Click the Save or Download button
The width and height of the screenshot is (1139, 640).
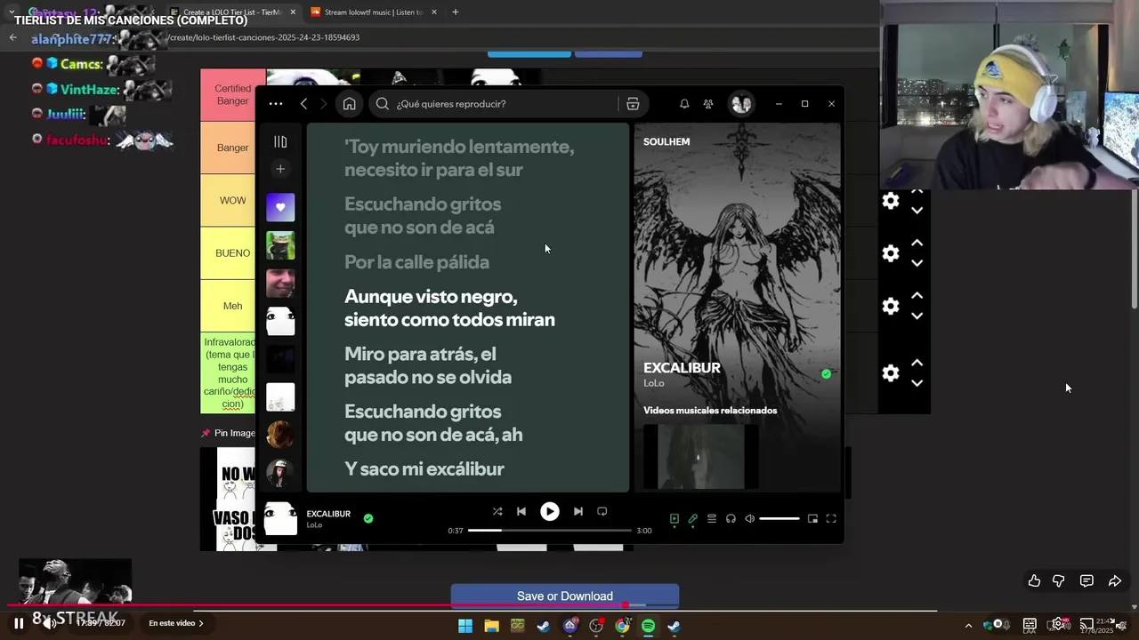(565, 596)
